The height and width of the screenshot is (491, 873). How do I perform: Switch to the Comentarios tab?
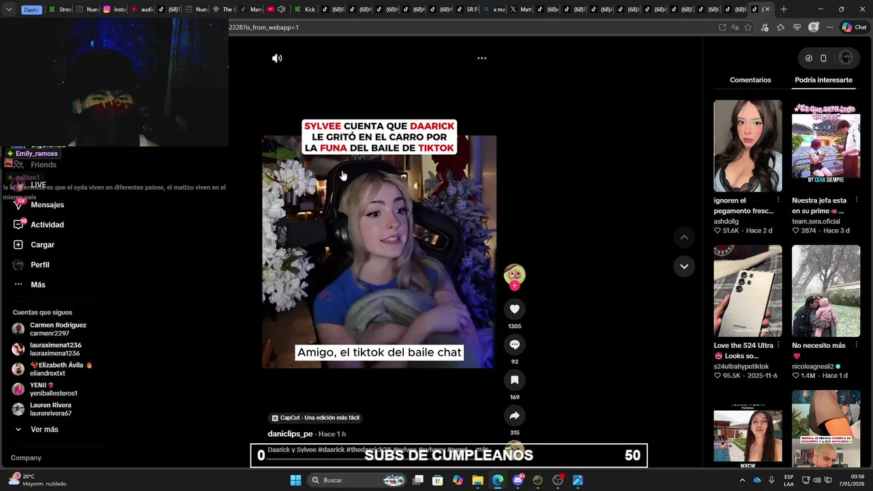tap(750, 80)
